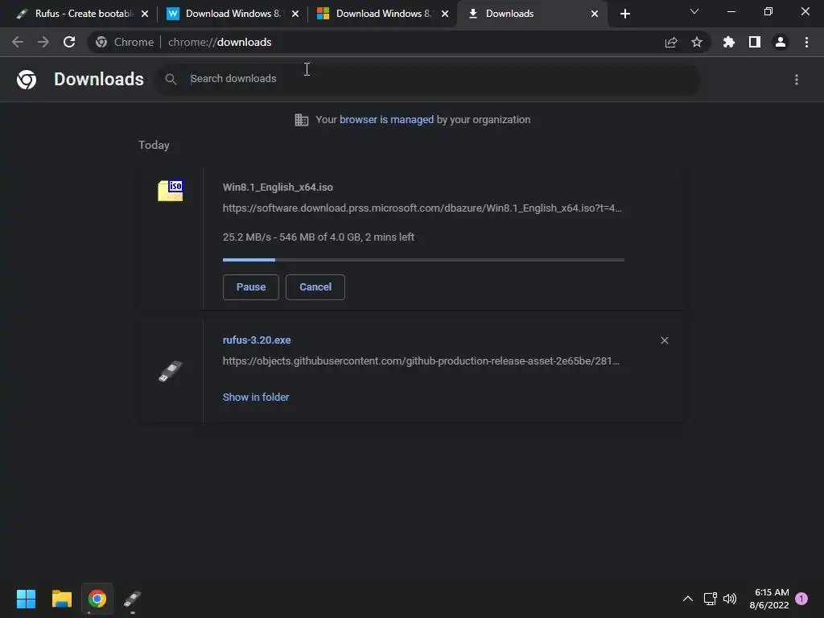Screen dimensions: 824x618
Task: Show hidden system tray icons
Action: click(x=688, y=599)
